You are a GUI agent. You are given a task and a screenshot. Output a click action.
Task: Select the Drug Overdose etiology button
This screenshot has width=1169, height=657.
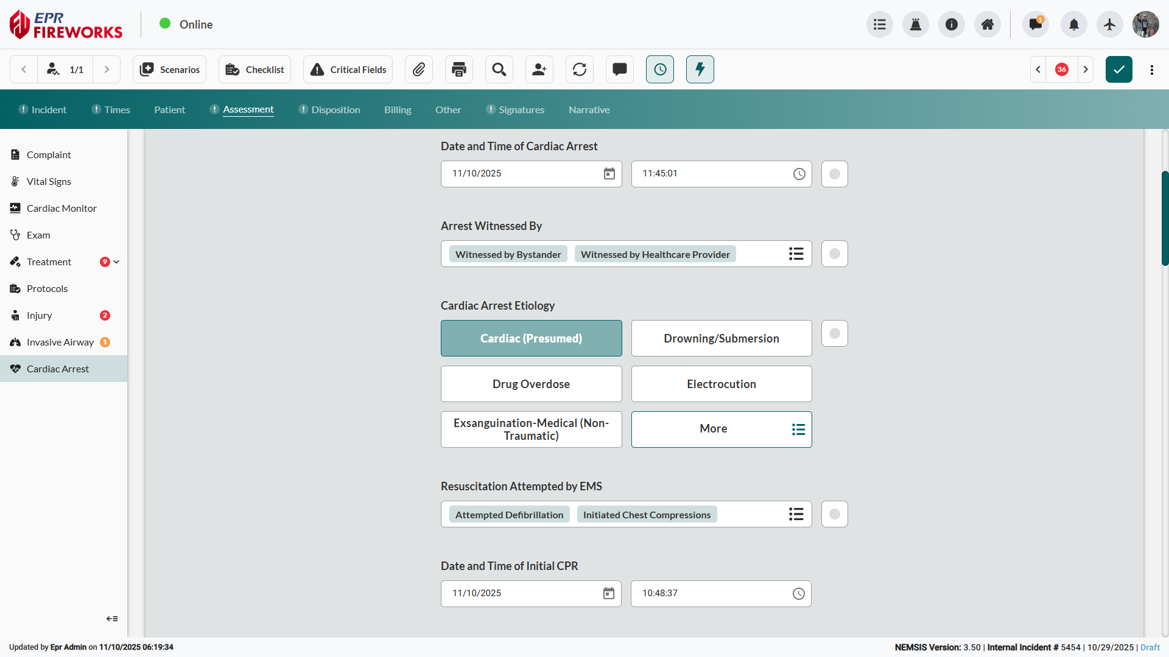(x=531, y=384)
